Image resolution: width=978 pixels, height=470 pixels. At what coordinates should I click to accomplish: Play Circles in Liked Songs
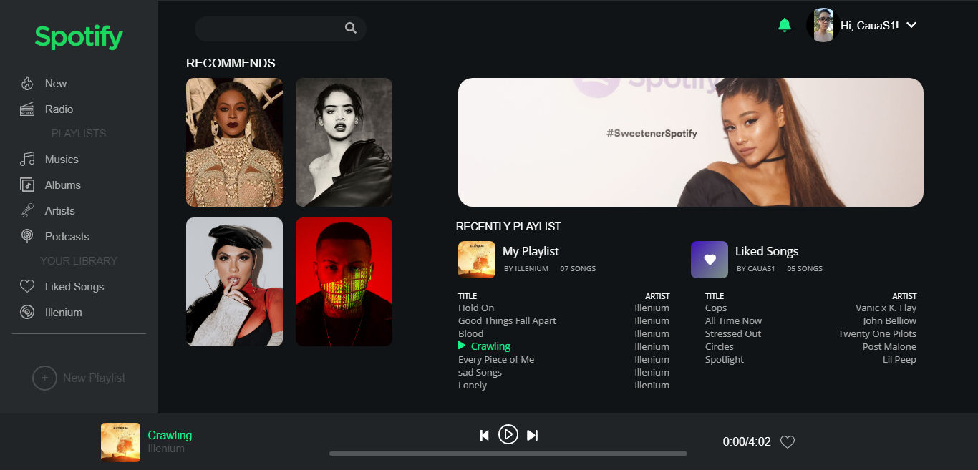(720, 347)
